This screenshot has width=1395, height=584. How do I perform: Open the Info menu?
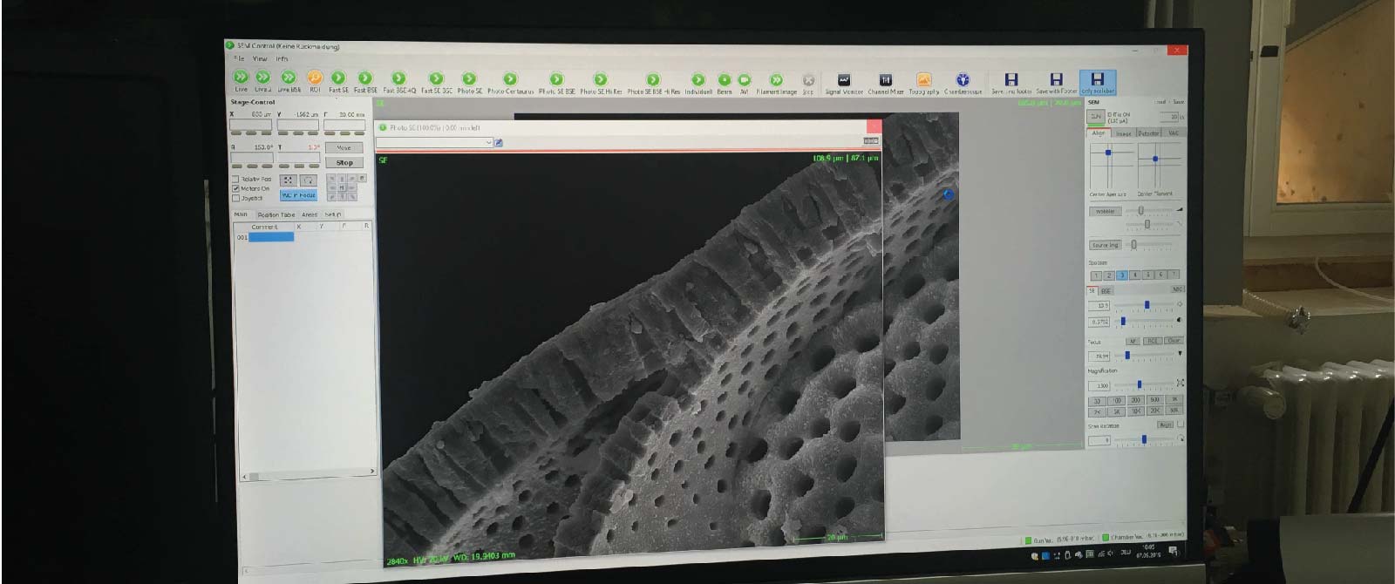282,58
